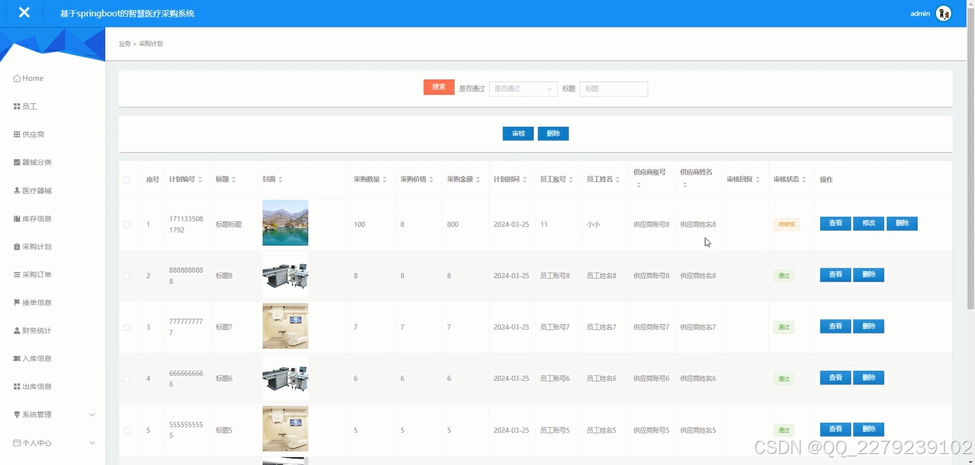
Task: Click the 审核 button above the table
Action: (x=518, y=133)
